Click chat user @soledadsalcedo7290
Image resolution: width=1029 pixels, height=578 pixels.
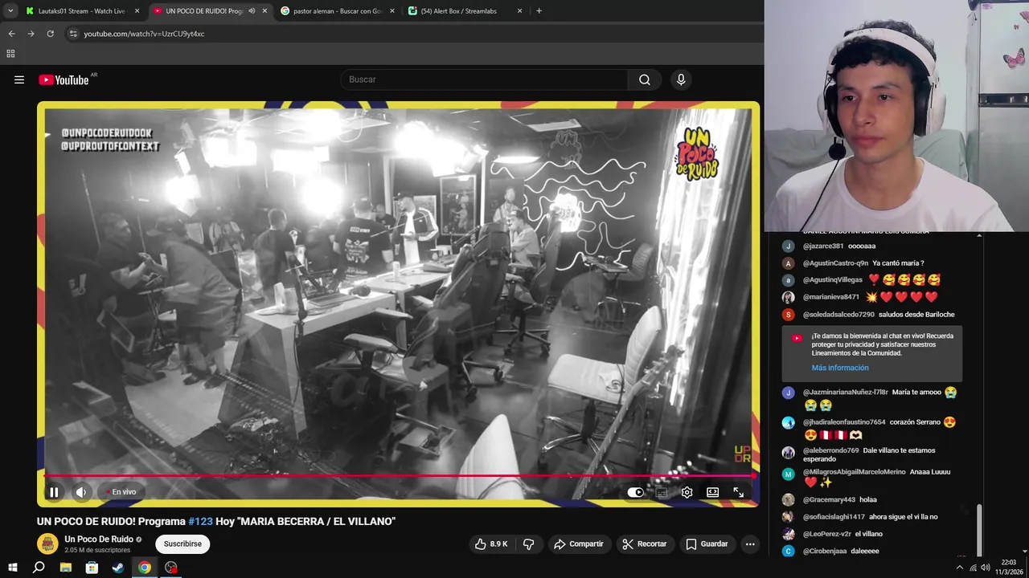[838, 315]
